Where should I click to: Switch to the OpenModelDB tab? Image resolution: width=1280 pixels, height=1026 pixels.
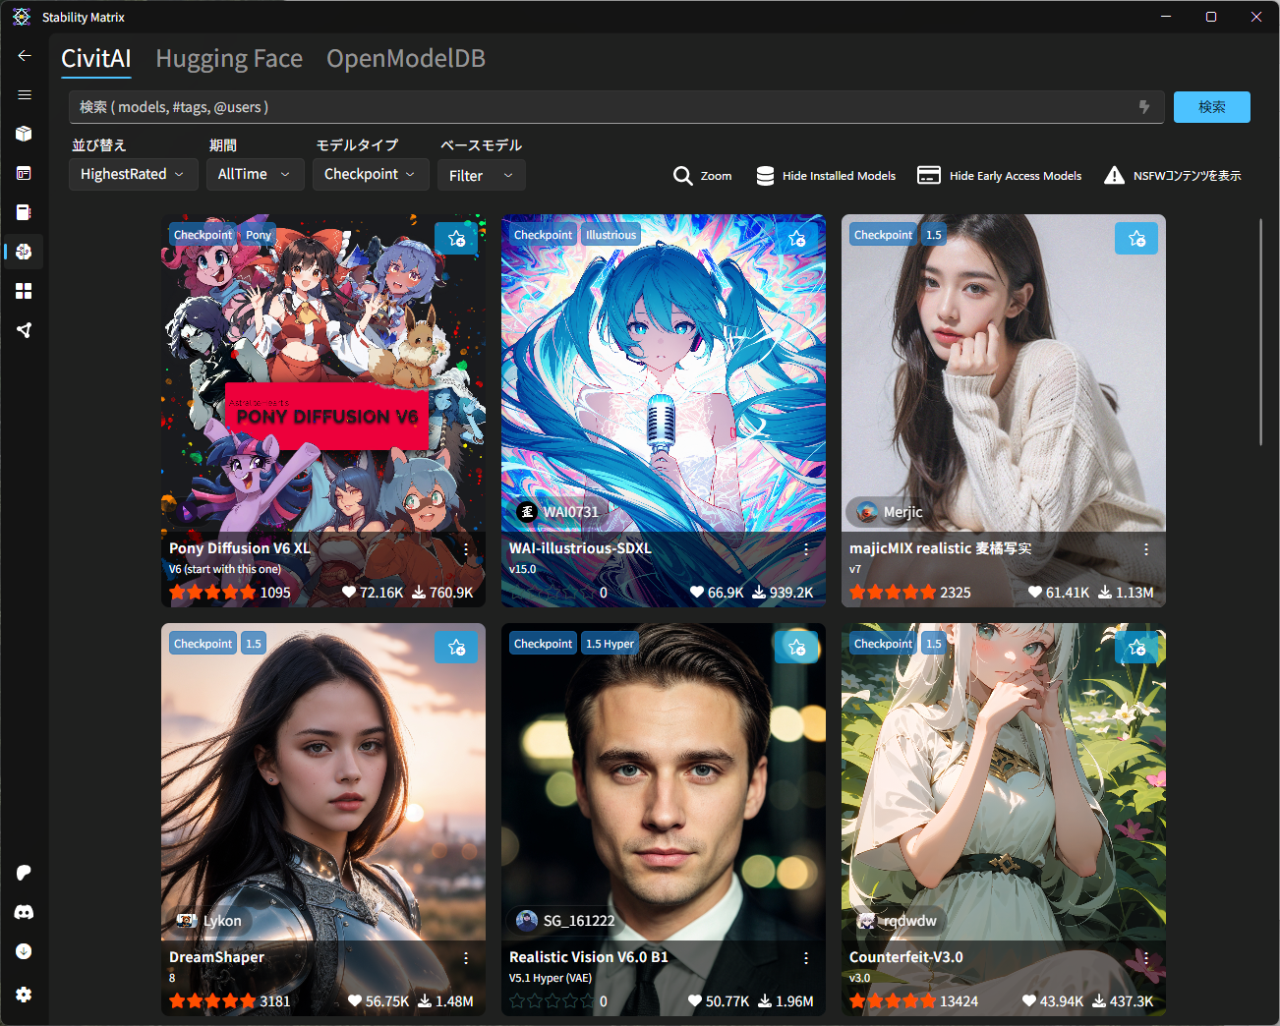[x=405, y=59]
